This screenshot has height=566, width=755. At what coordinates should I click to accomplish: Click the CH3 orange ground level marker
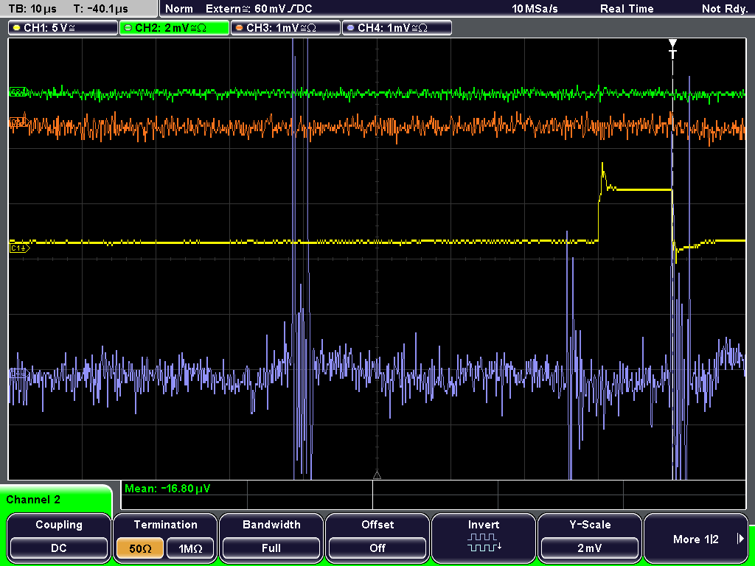click(19, 122)
